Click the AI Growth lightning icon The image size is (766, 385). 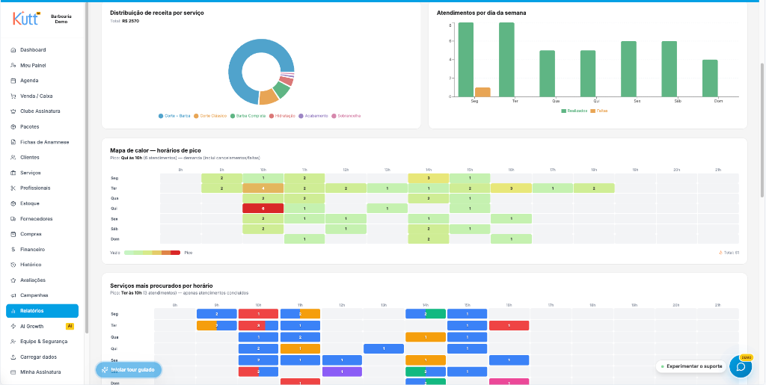[x=13, y=327]
